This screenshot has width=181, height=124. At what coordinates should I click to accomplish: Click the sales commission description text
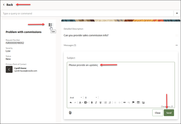click(x=86, y=35)
